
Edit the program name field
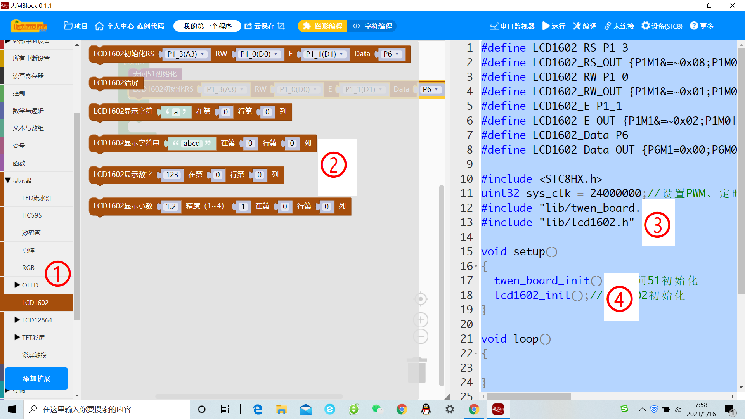point(207,26)
